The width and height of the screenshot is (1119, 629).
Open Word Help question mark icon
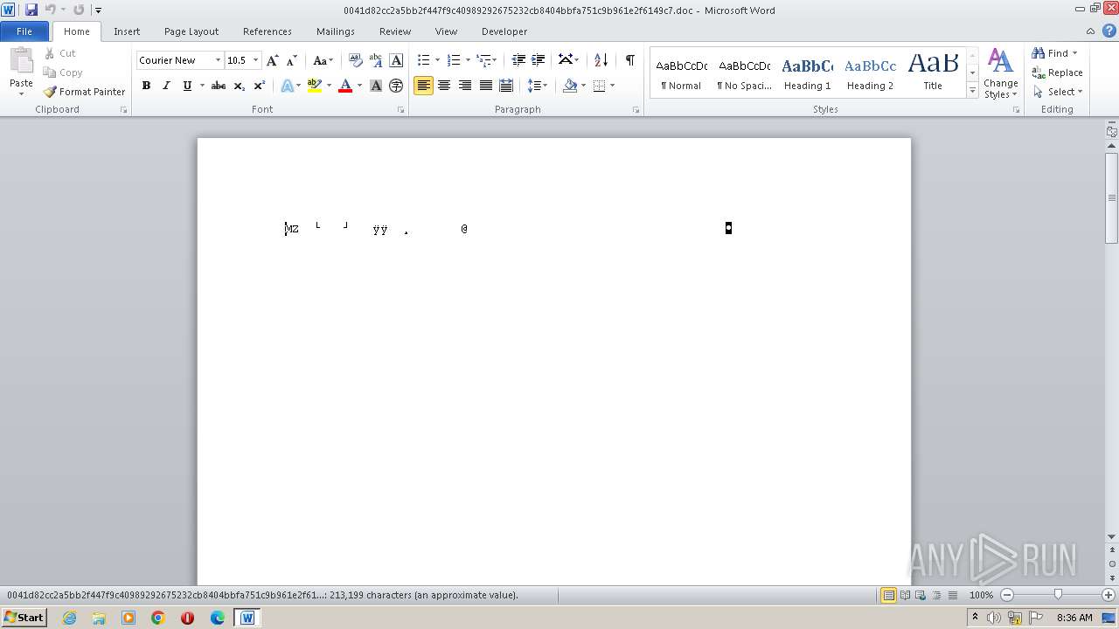[x=1109, y=31]
